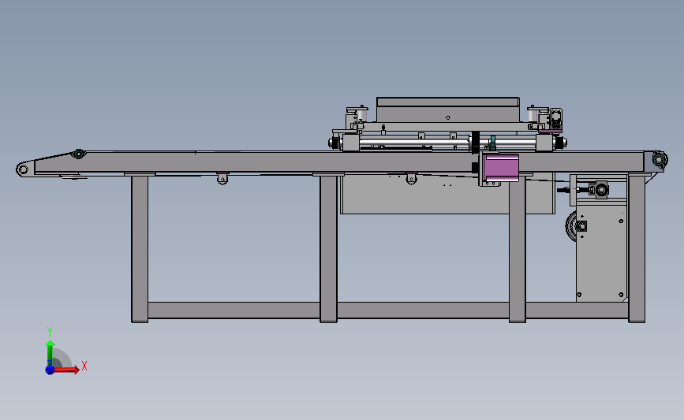Select the teal fitting on the linear rail
The width and height of the screenshot is (684, 420).
492,143
